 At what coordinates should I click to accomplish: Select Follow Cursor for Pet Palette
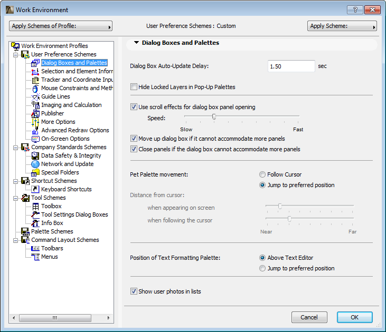[x=262, y=174]
